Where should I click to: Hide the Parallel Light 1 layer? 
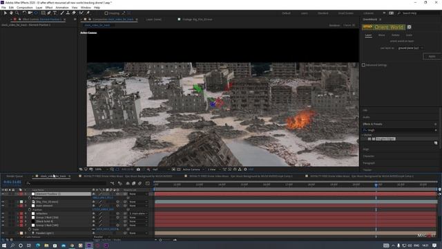tap(3, 233)
